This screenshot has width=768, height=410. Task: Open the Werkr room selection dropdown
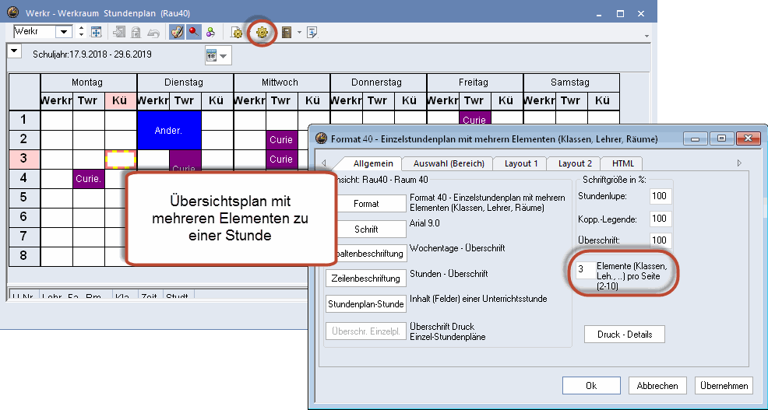coord(64,33)
